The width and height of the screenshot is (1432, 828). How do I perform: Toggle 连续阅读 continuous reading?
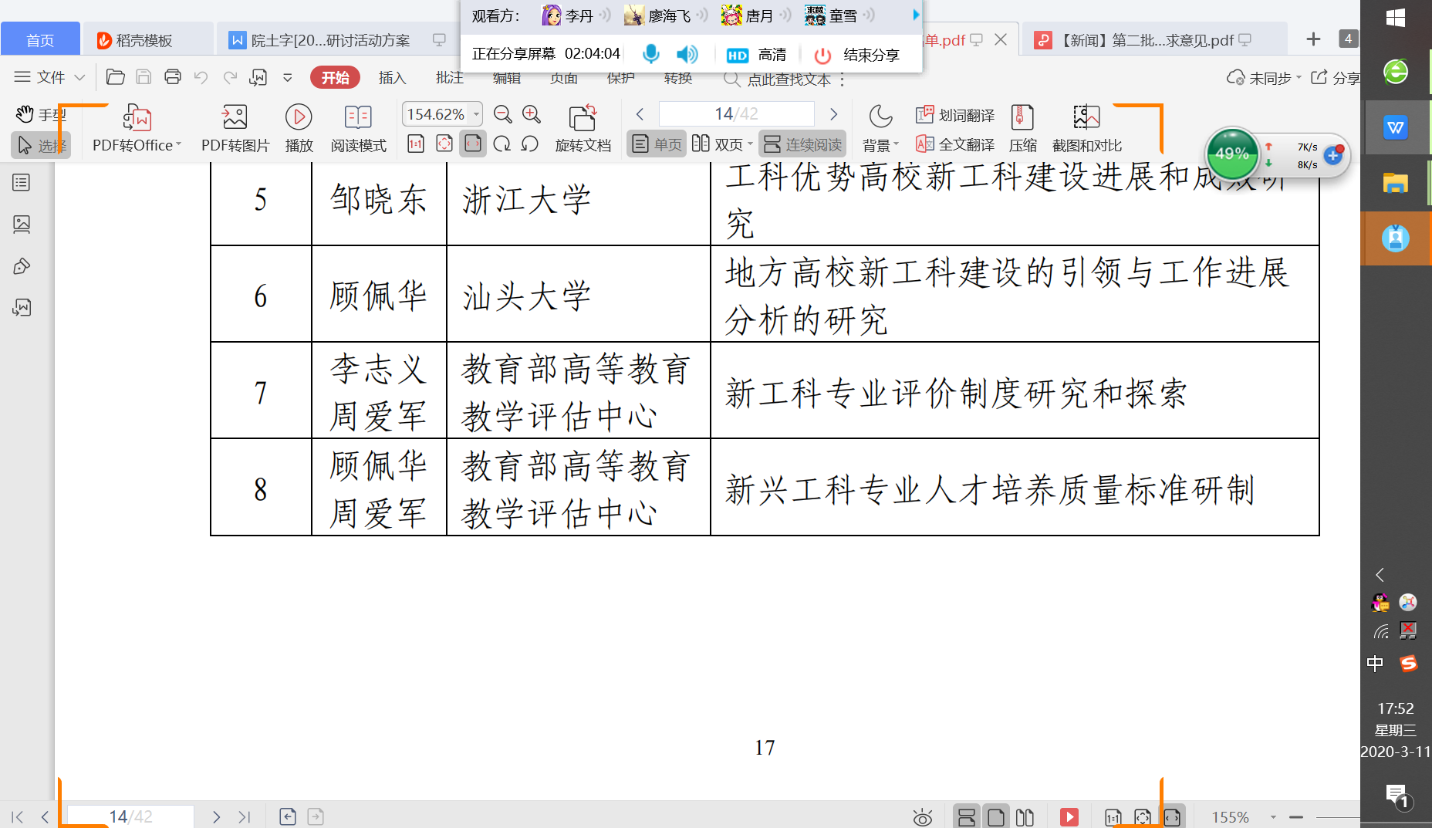[x=803, y=144]
